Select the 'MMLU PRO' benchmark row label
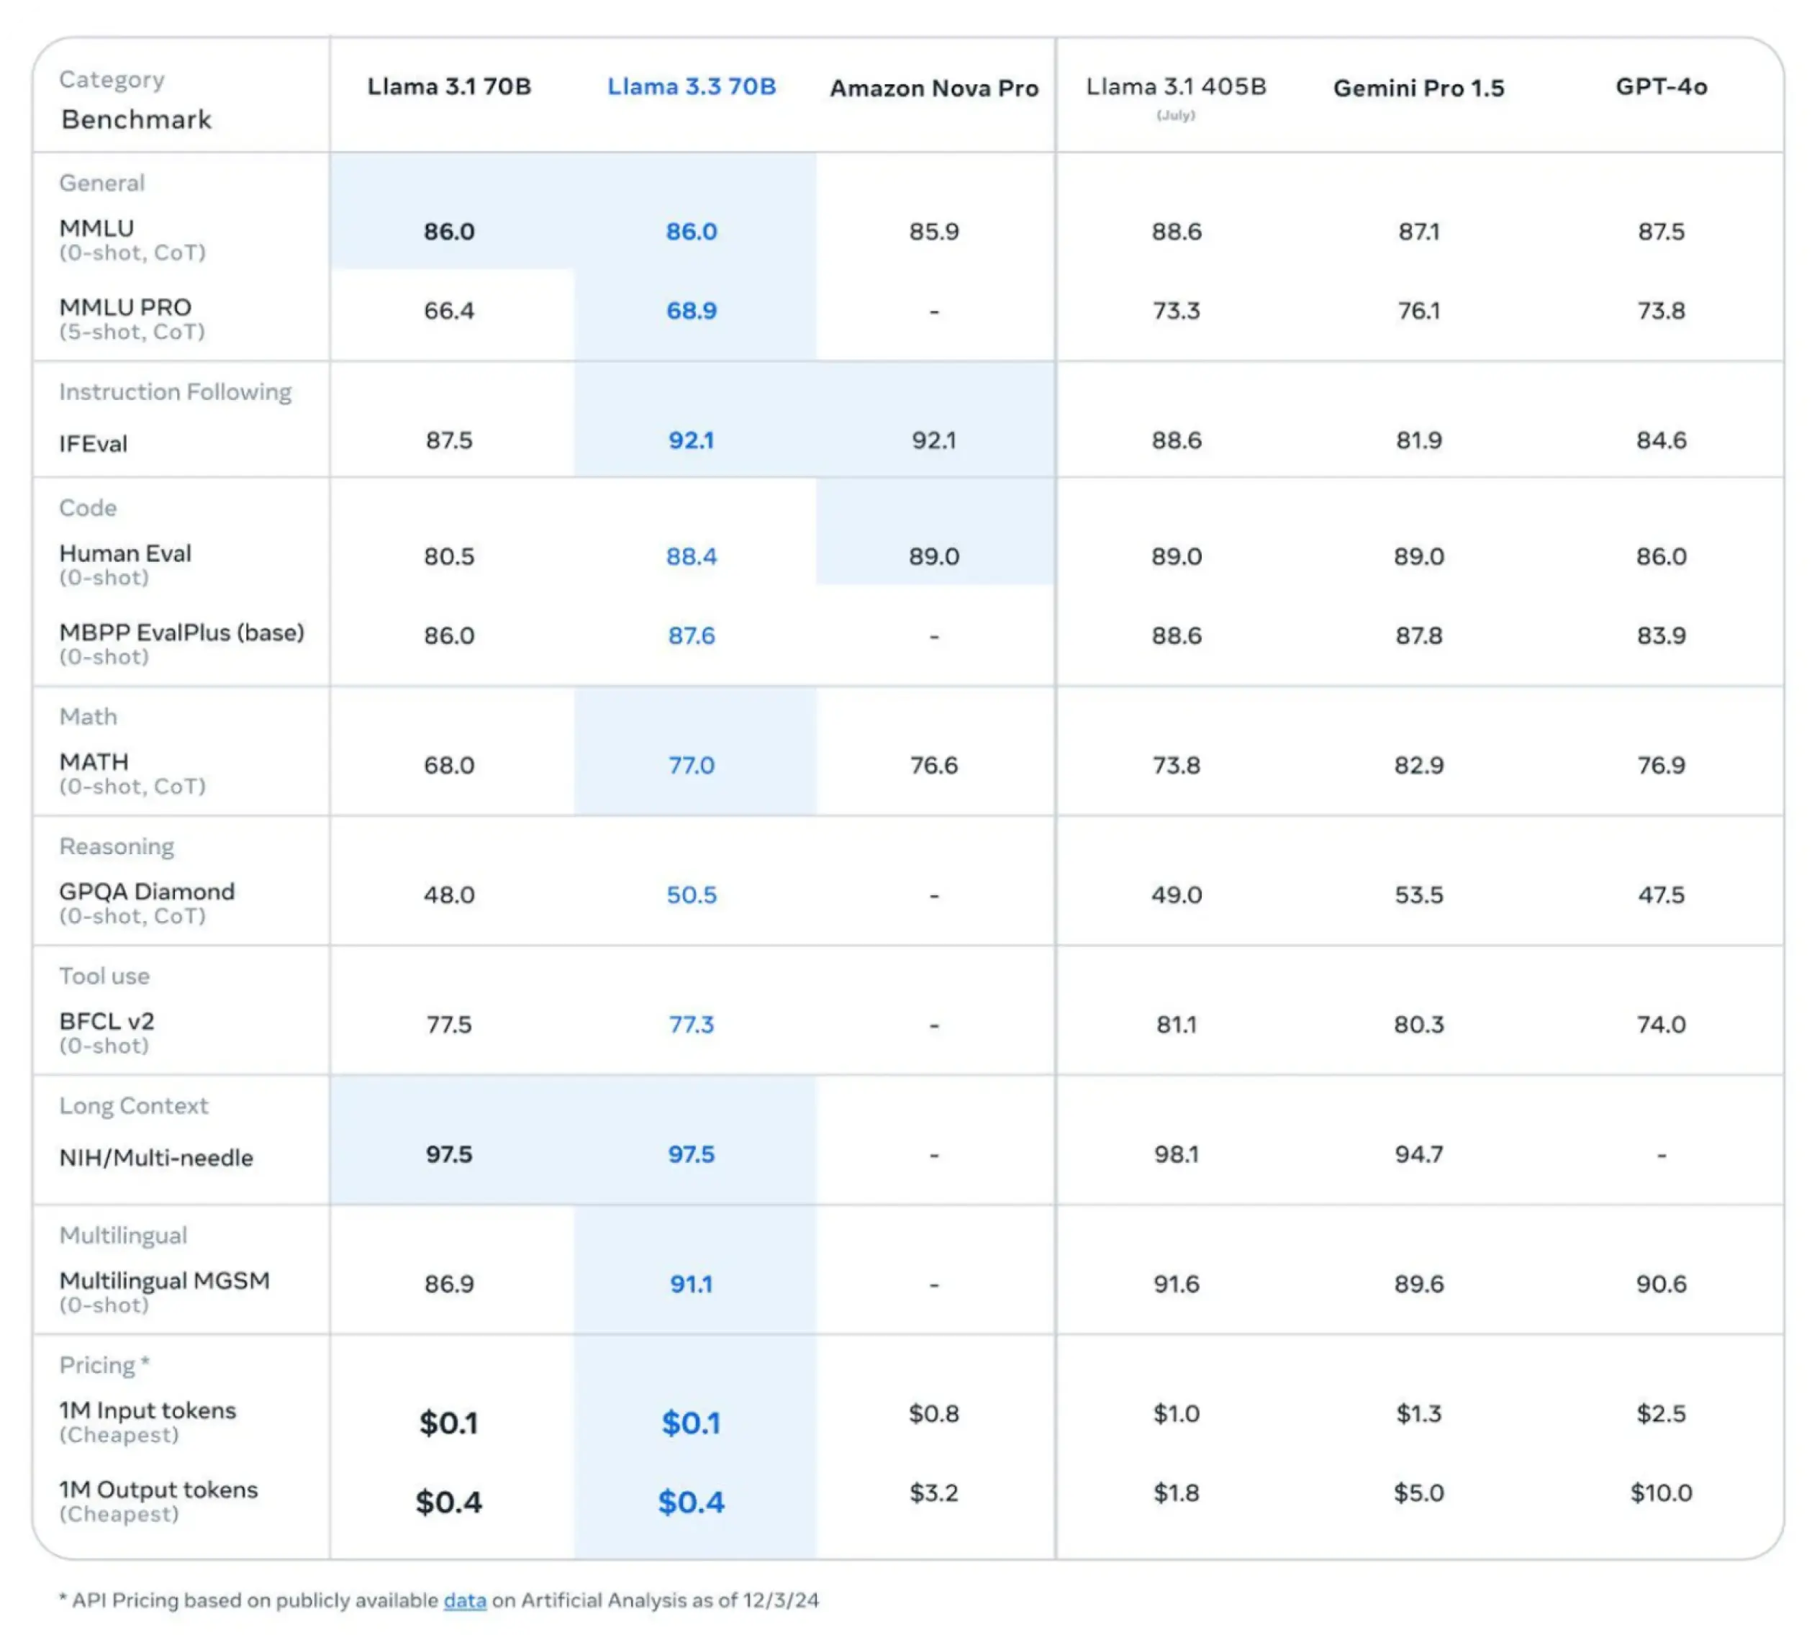 125,307
